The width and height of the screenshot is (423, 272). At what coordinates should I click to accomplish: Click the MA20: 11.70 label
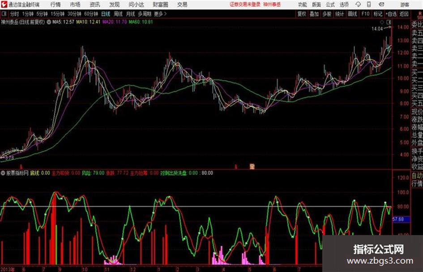pos(115,22)
